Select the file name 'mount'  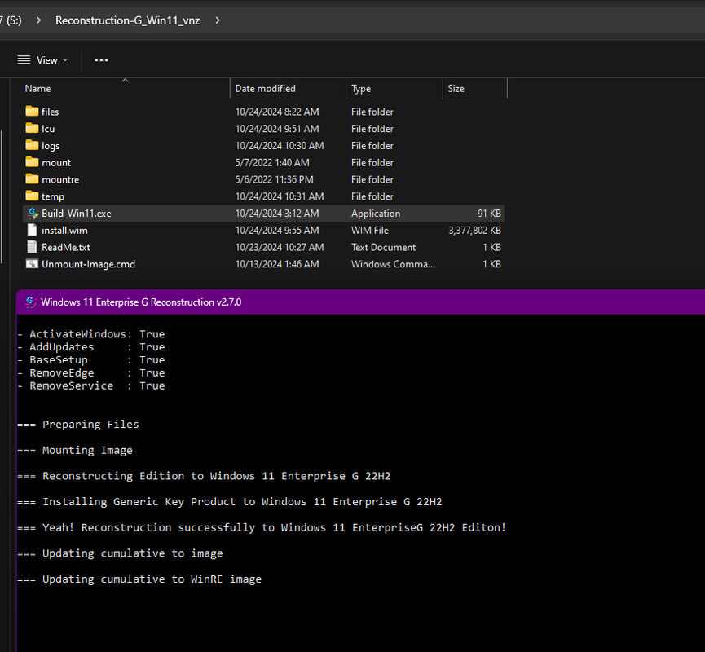tap(56, 163)
